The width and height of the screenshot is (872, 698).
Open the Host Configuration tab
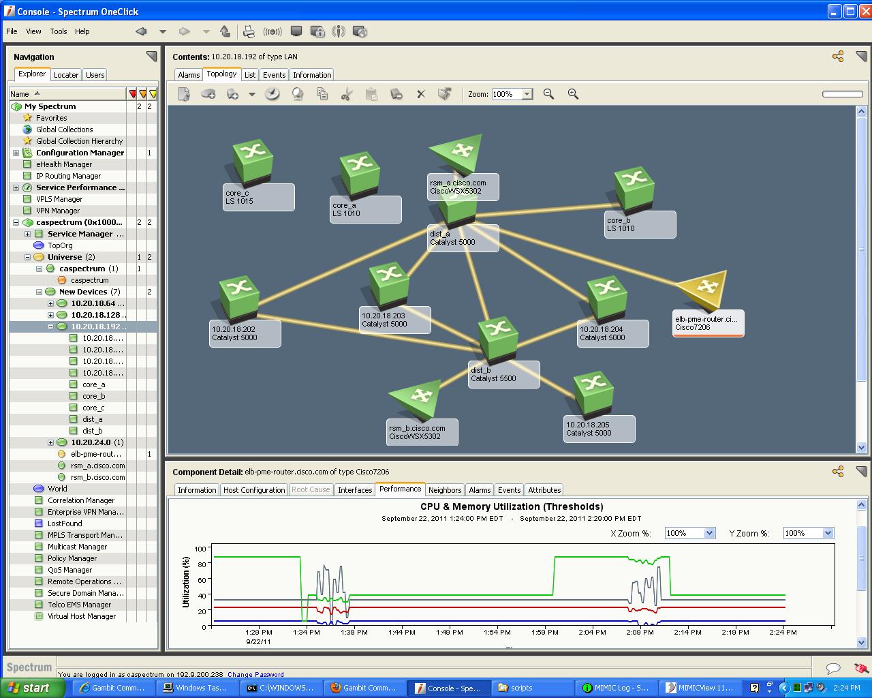(254, 490)
